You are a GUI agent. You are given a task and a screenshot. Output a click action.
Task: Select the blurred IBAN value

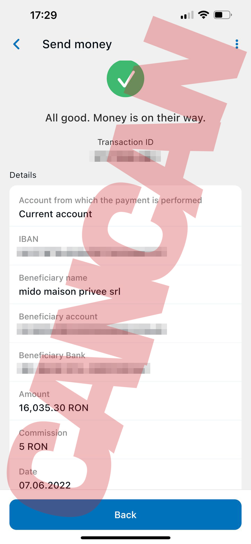click(92, 252)
